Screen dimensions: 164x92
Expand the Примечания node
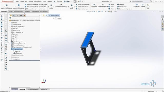click(x=10, y=25)
